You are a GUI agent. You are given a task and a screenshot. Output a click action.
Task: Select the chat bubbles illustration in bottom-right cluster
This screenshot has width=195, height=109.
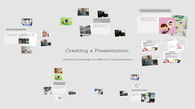coord(136,86)
